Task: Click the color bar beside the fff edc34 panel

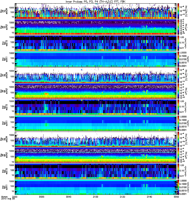Action: pos(179,139)
